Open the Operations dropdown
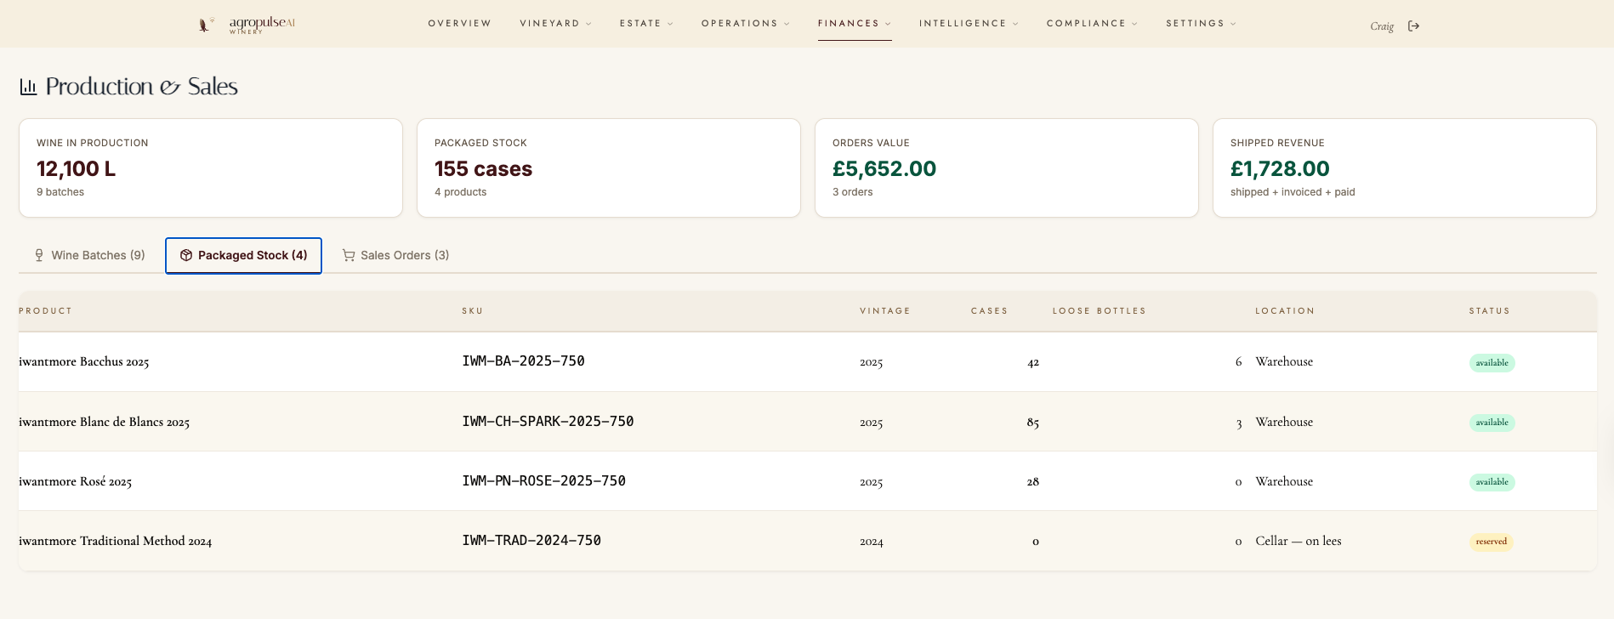 (745, 24)
